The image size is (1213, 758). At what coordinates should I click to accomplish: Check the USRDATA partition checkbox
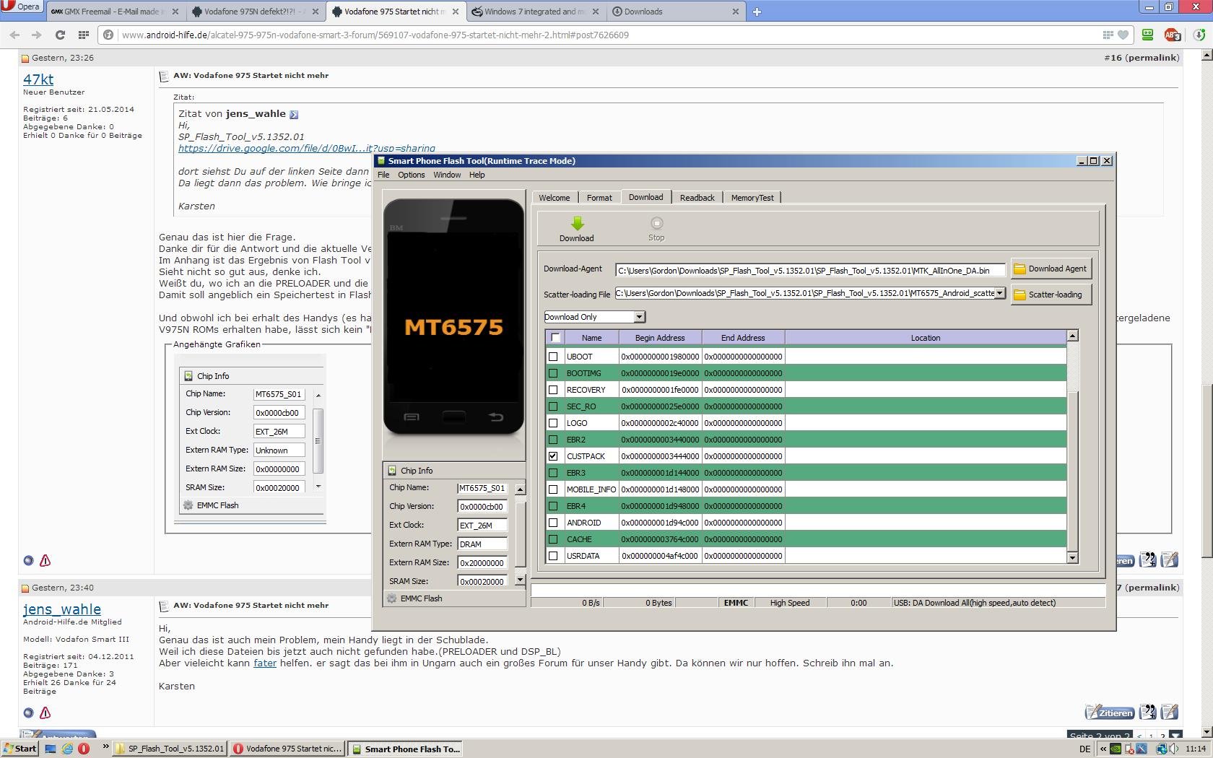tap(554, 556)
